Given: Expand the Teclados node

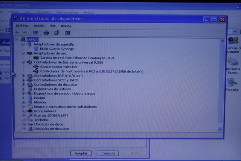Looking at the screenshot, I should pos(24,120).
